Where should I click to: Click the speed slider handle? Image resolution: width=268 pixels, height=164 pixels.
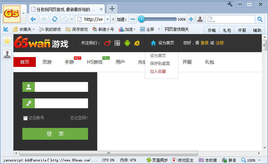click(x=141, y=19)
